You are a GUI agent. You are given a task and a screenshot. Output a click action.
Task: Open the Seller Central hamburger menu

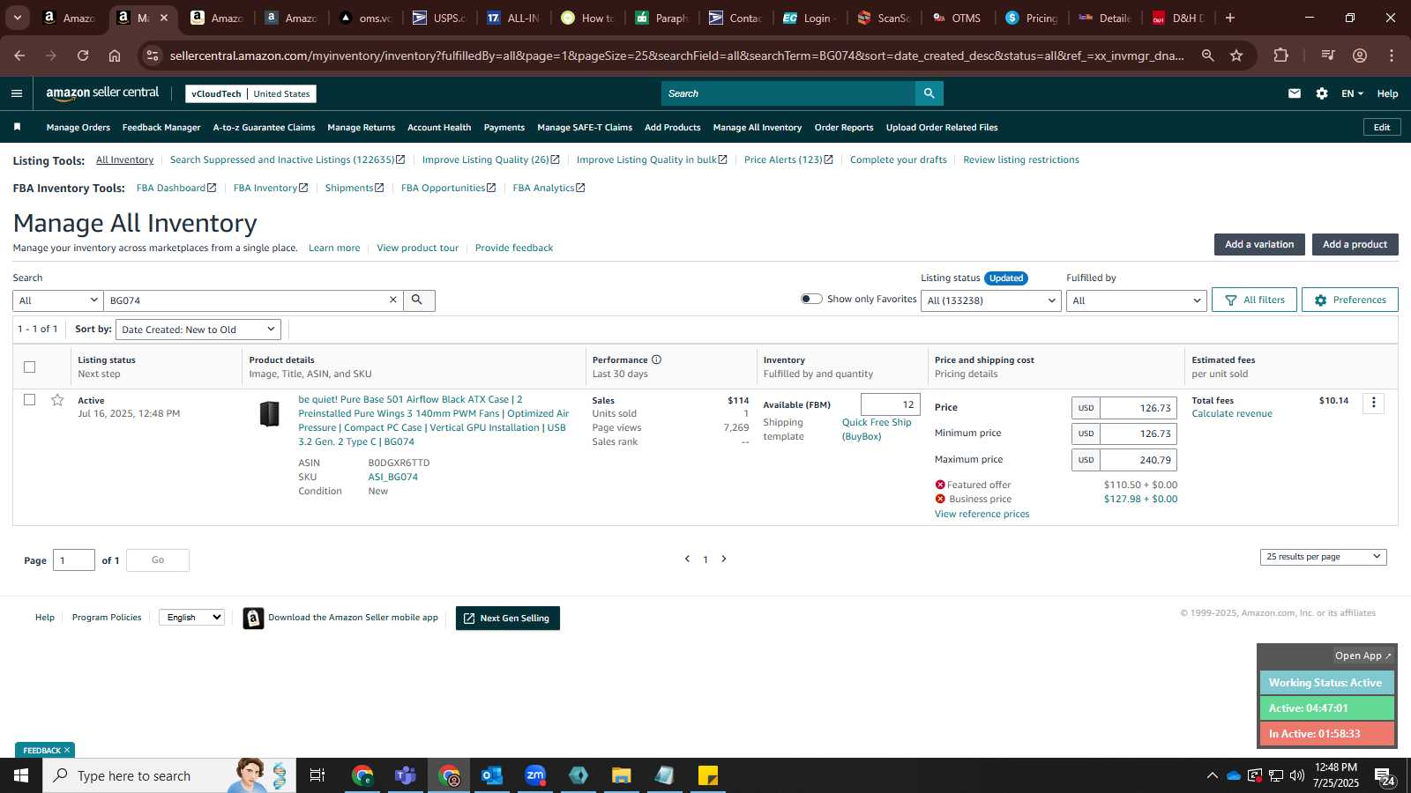coord(17,93)
